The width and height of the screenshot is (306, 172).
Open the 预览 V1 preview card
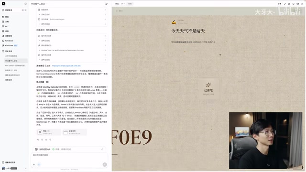click(x=49, y=132)
